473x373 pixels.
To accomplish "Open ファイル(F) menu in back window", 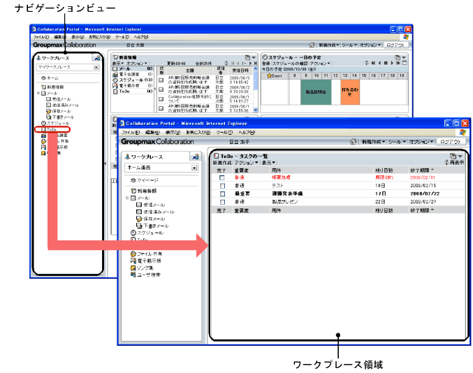I will (41, 37).
